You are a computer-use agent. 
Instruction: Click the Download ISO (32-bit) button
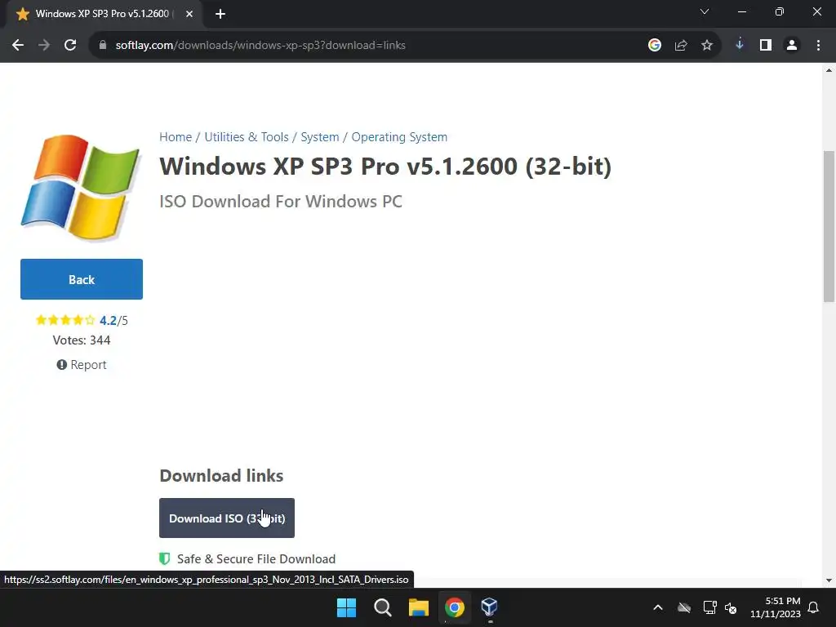tap(227, 518)
